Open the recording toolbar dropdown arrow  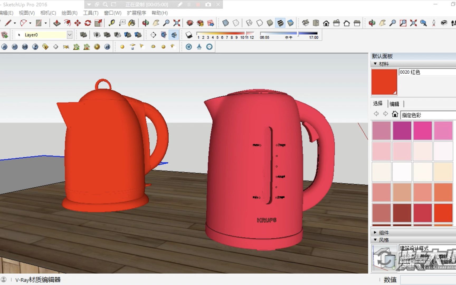click(89, 4)
